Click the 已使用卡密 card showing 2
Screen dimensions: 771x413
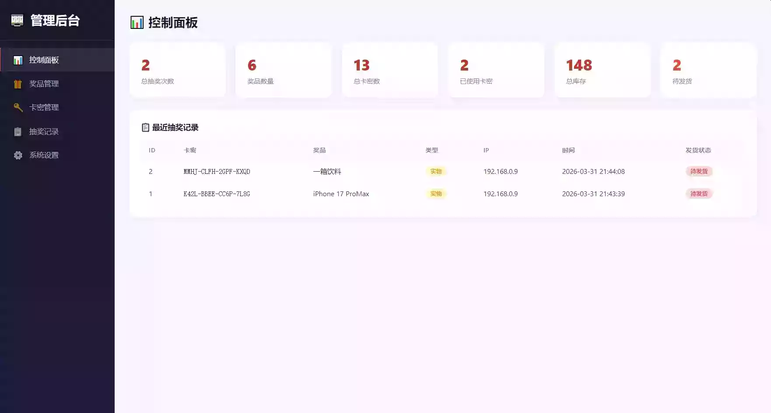tap(497, 71)
